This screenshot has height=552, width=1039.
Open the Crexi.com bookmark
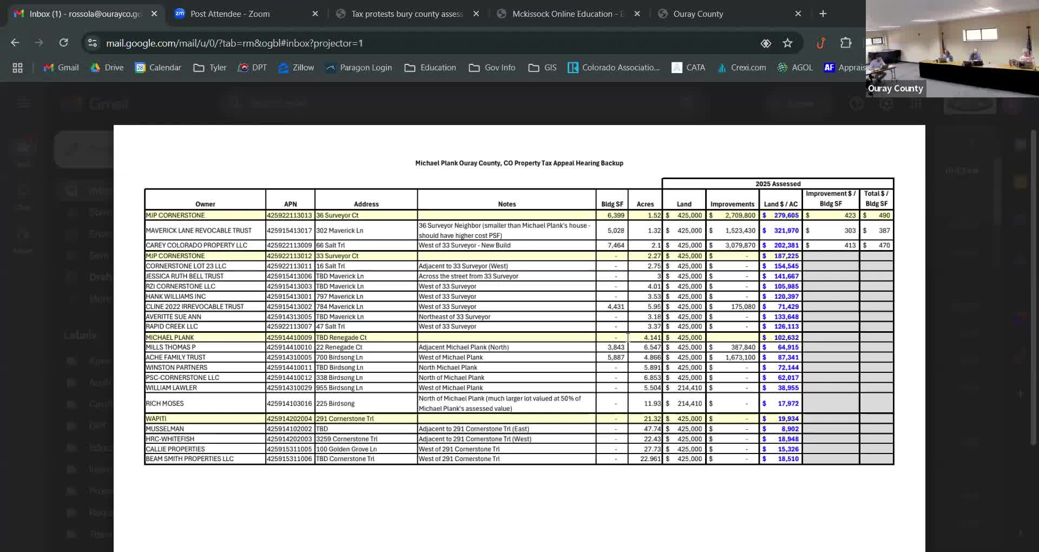click(x=741, y=68)
